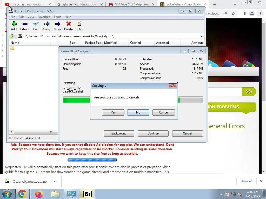This screenshot has height=199, width=266.
Task: Click the Test toolbar icon
Action: [x=36, y=26]
